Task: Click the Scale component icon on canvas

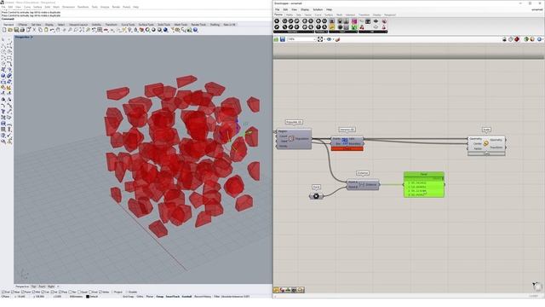Action: 486,143
